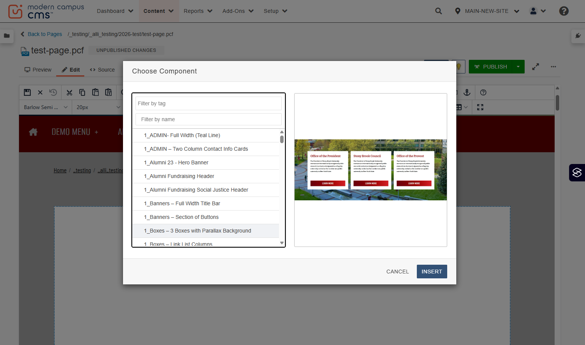This screenshot has height=345, width=585.
Task: Click the INSERT button
Action: (432, 272)
